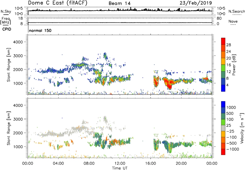Click the '4' power scale value
Image resolution: width=245 pixels, height=170 pixels.
pyautogui.click(x=228, y=85)
